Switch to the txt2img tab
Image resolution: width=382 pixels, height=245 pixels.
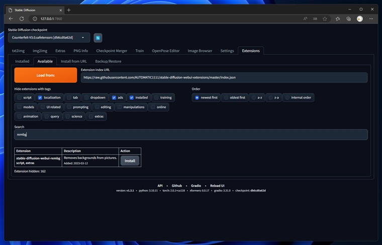[18, 51]
